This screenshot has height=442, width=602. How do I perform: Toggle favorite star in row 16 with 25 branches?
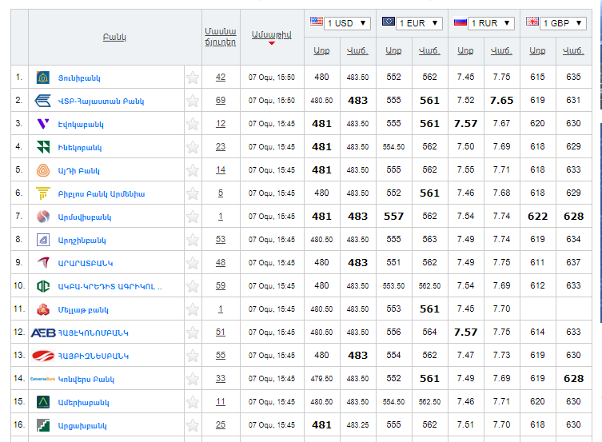click(193, 425)
